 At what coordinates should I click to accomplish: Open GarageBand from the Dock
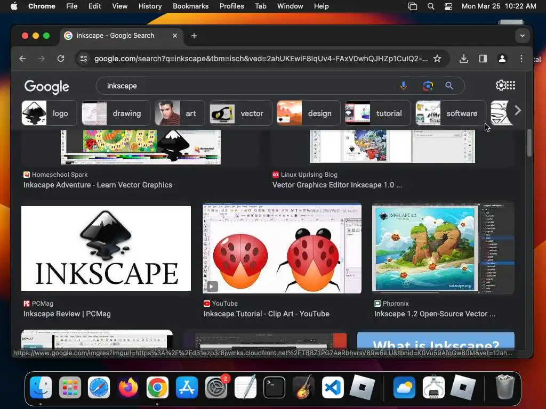coord(303,388)
